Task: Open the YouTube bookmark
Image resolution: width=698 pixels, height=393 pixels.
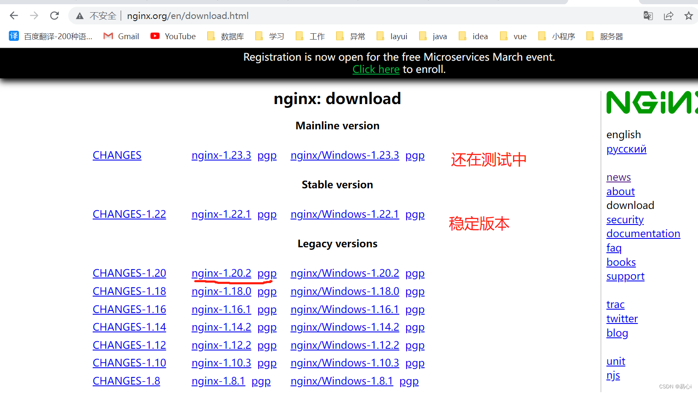Action: coord(173,36)
